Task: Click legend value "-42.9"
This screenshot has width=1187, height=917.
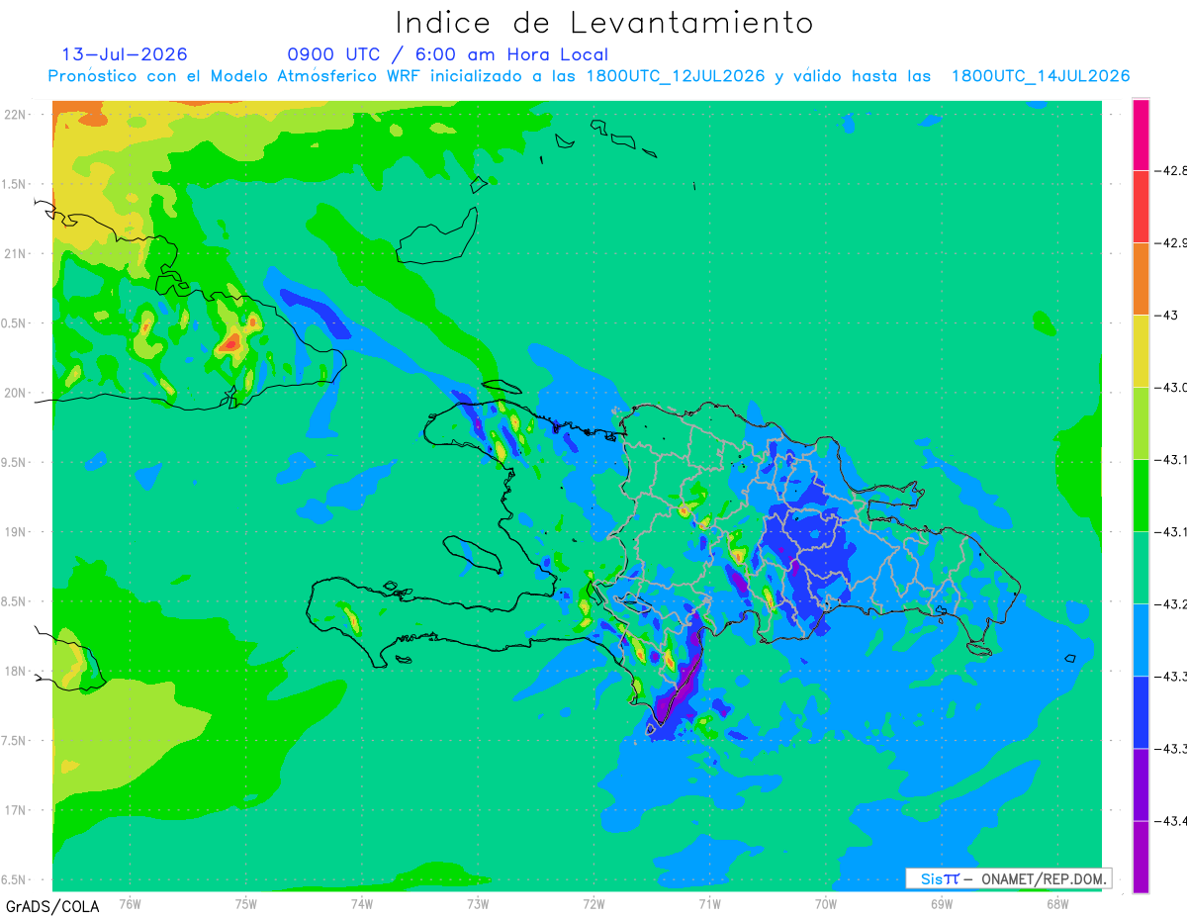Action: [x=1171, y=242]
